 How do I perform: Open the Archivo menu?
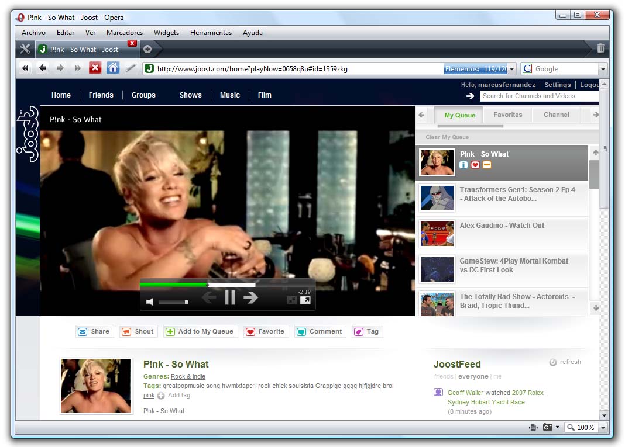click(33, 33)
